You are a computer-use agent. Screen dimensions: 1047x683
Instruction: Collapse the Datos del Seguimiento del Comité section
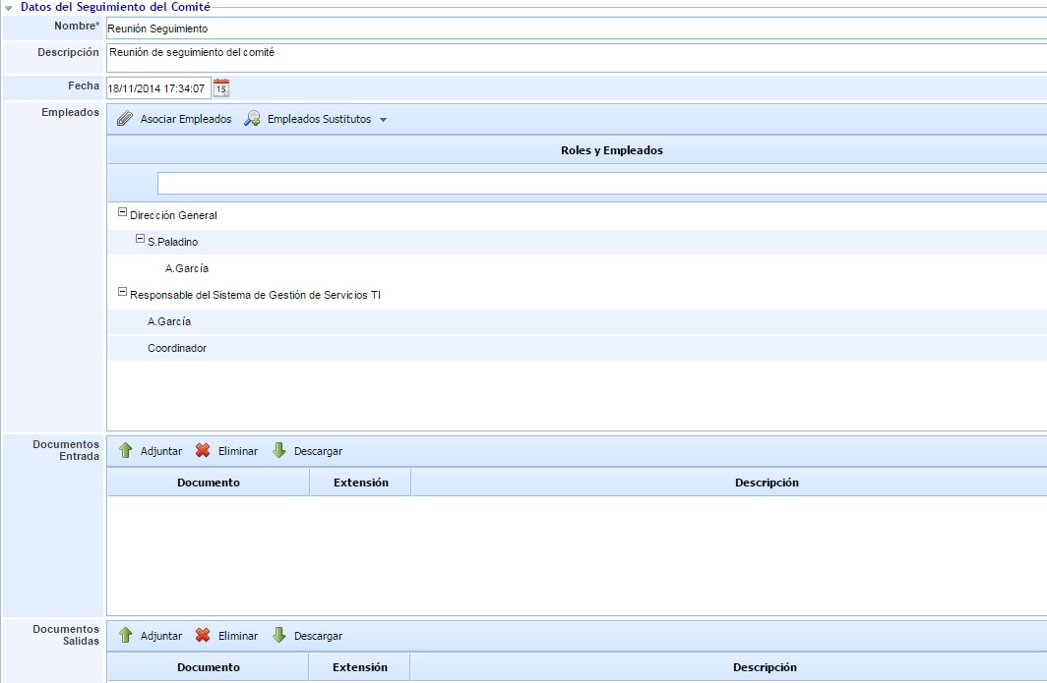(x=9, y=7)
